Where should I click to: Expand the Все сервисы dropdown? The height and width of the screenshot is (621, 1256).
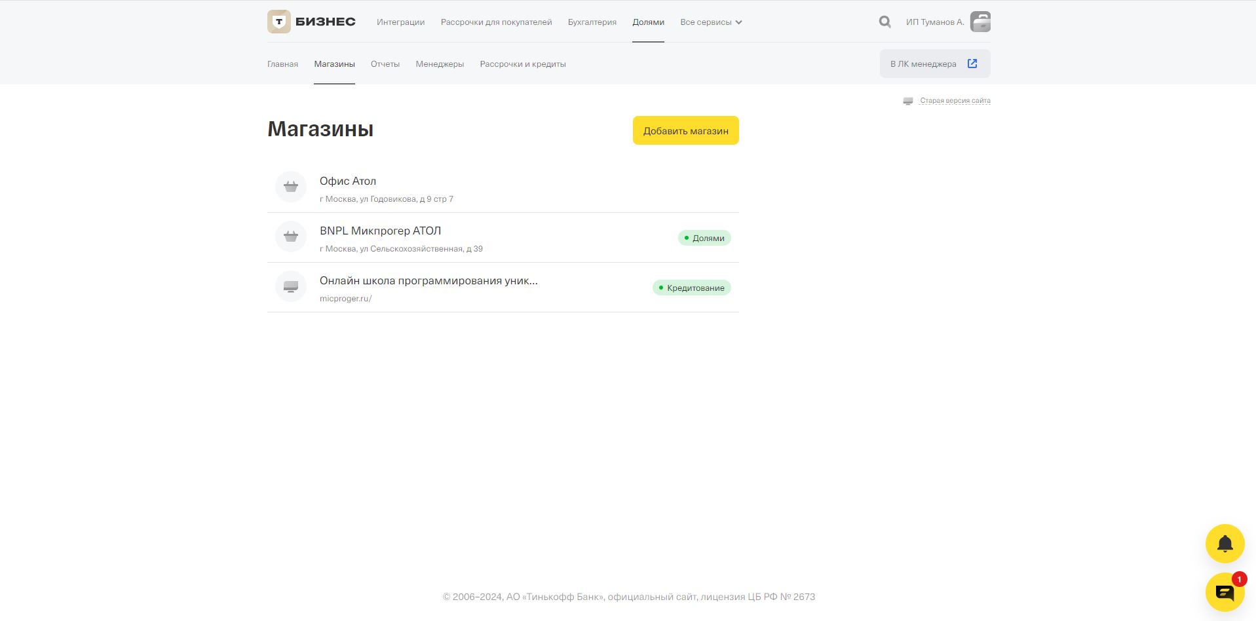tap(711, 22)
